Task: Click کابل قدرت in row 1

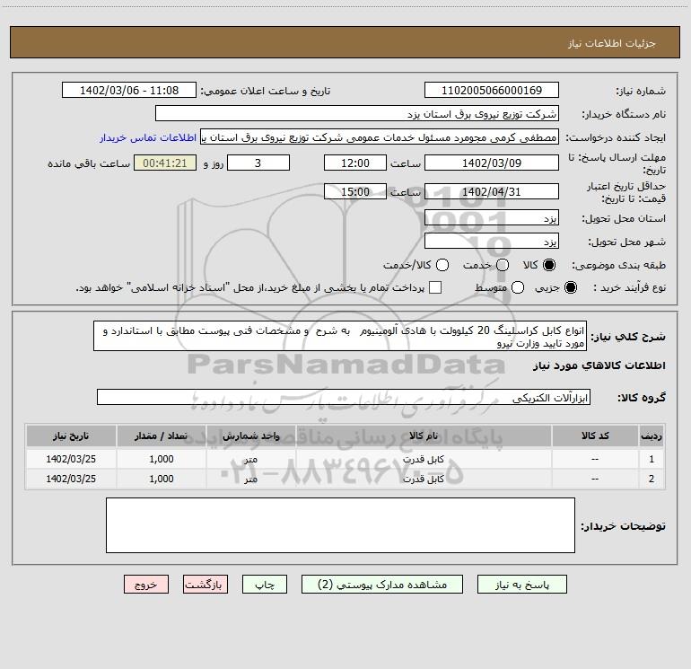Action: pyautogui.click(x=423, y=459)
